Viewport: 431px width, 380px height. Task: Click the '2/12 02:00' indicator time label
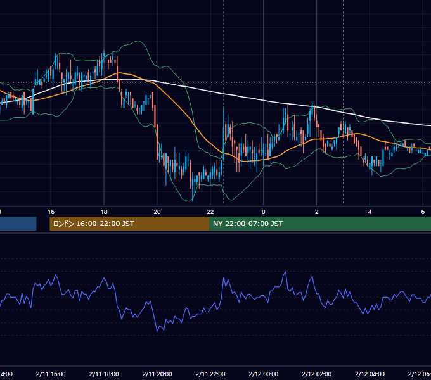pos(317,374)
